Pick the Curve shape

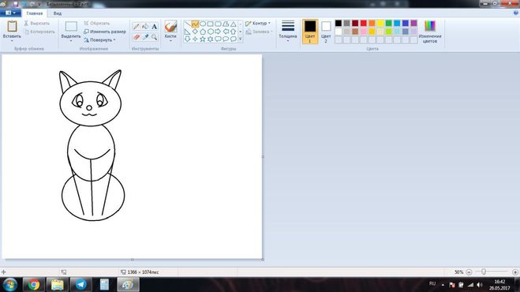[195, 24]
